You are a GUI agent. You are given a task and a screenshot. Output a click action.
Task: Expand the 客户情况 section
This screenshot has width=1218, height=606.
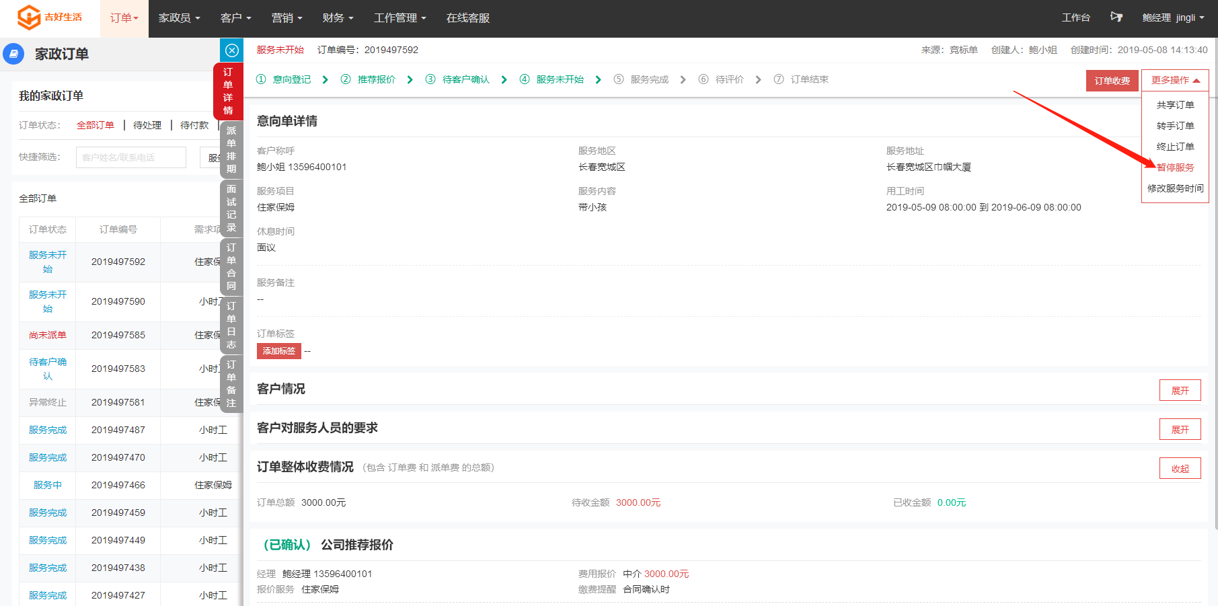tap(1180, 390)
